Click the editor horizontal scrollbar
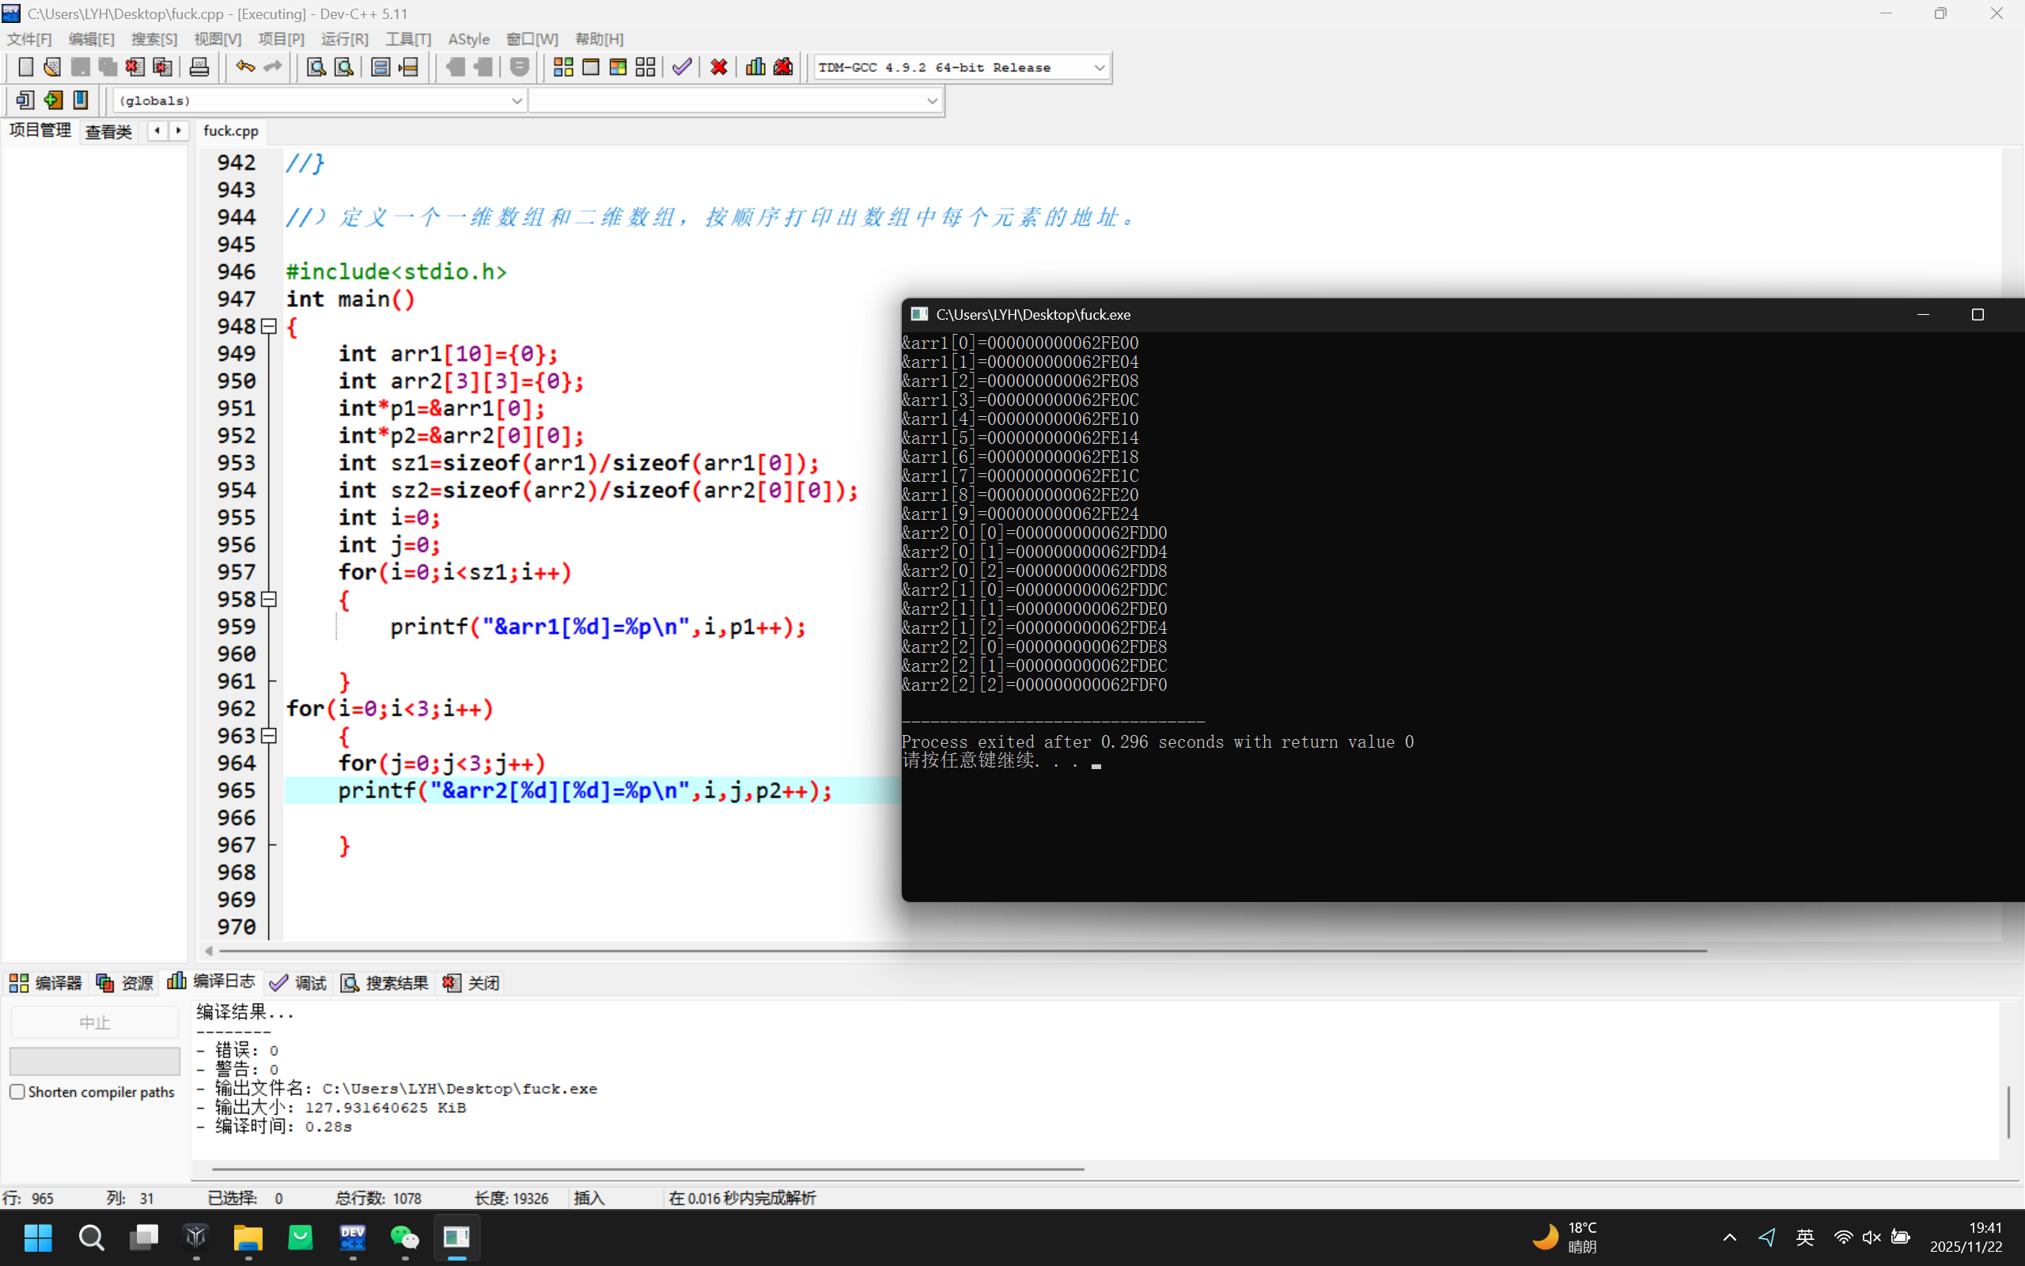Viewport: 2025px width, 1266px height. tap(963, 951)
